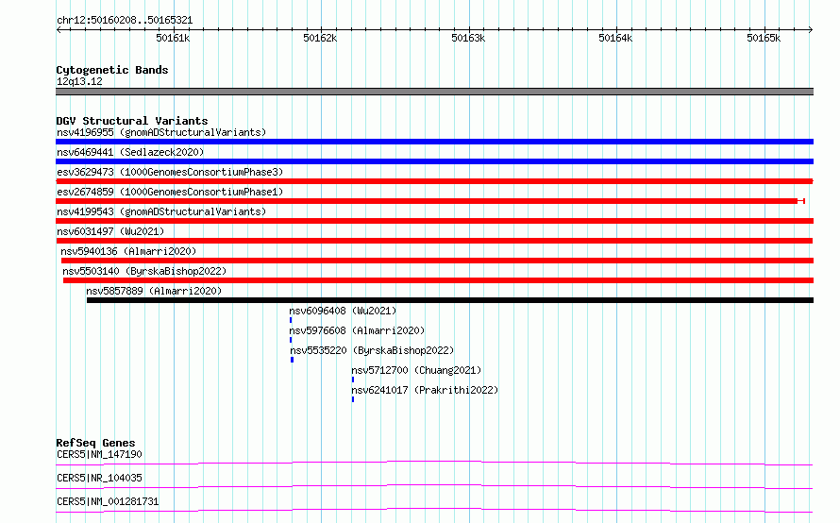Screen dimensions: 840x523
Task: Select nsv5976608 Almarri2020 label
Action: [357, 330]
